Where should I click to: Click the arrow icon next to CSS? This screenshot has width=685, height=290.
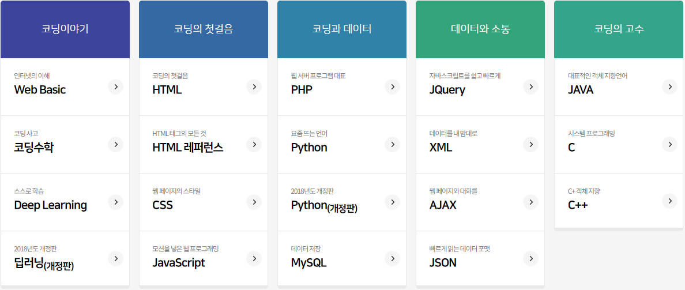254,202
